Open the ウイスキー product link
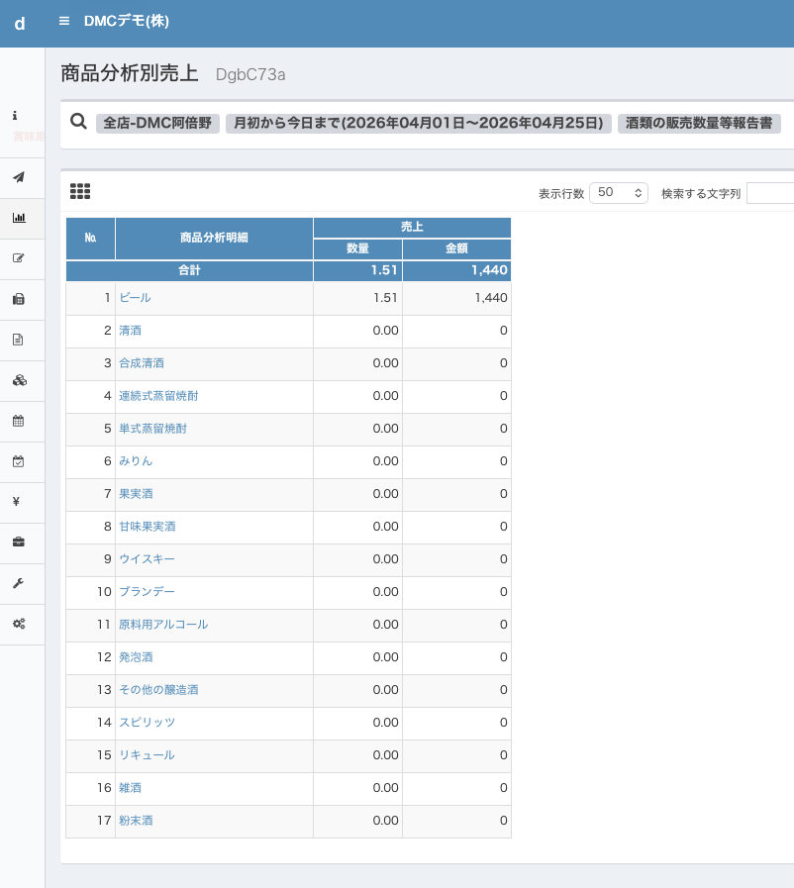 [x=147, y=559]
